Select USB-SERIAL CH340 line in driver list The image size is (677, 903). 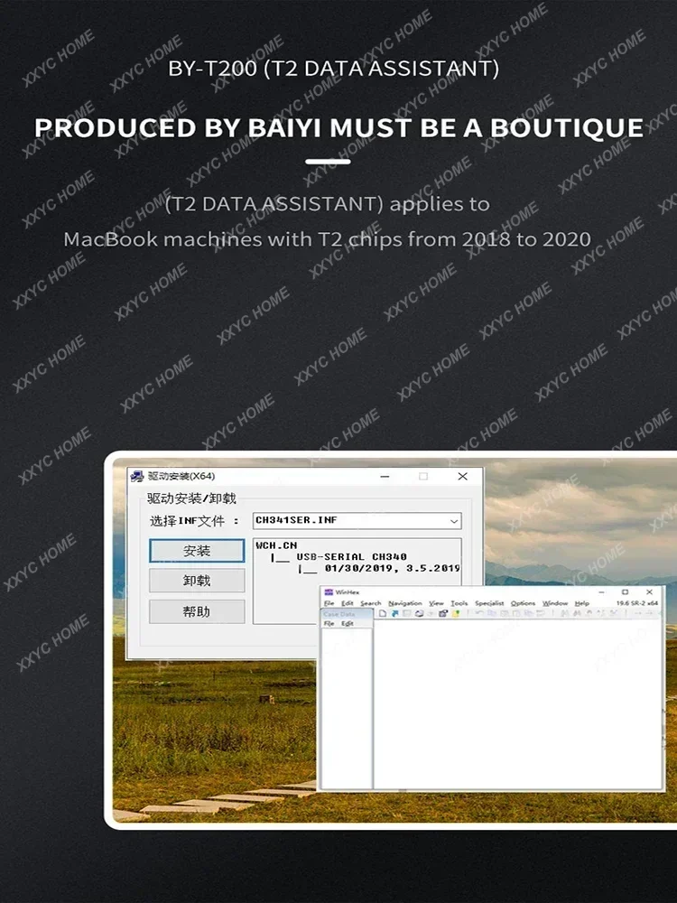[x=351, y=557]
